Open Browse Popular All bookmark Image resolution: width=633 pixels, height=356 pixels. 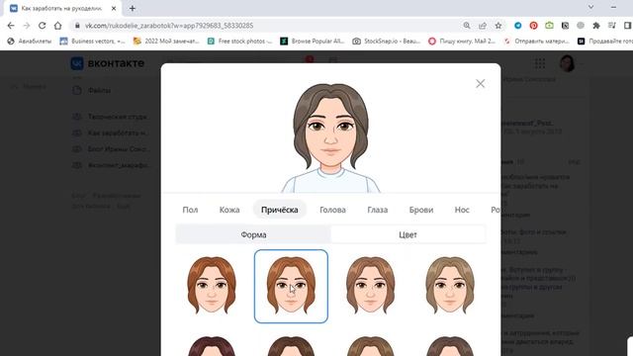[313, 42]
